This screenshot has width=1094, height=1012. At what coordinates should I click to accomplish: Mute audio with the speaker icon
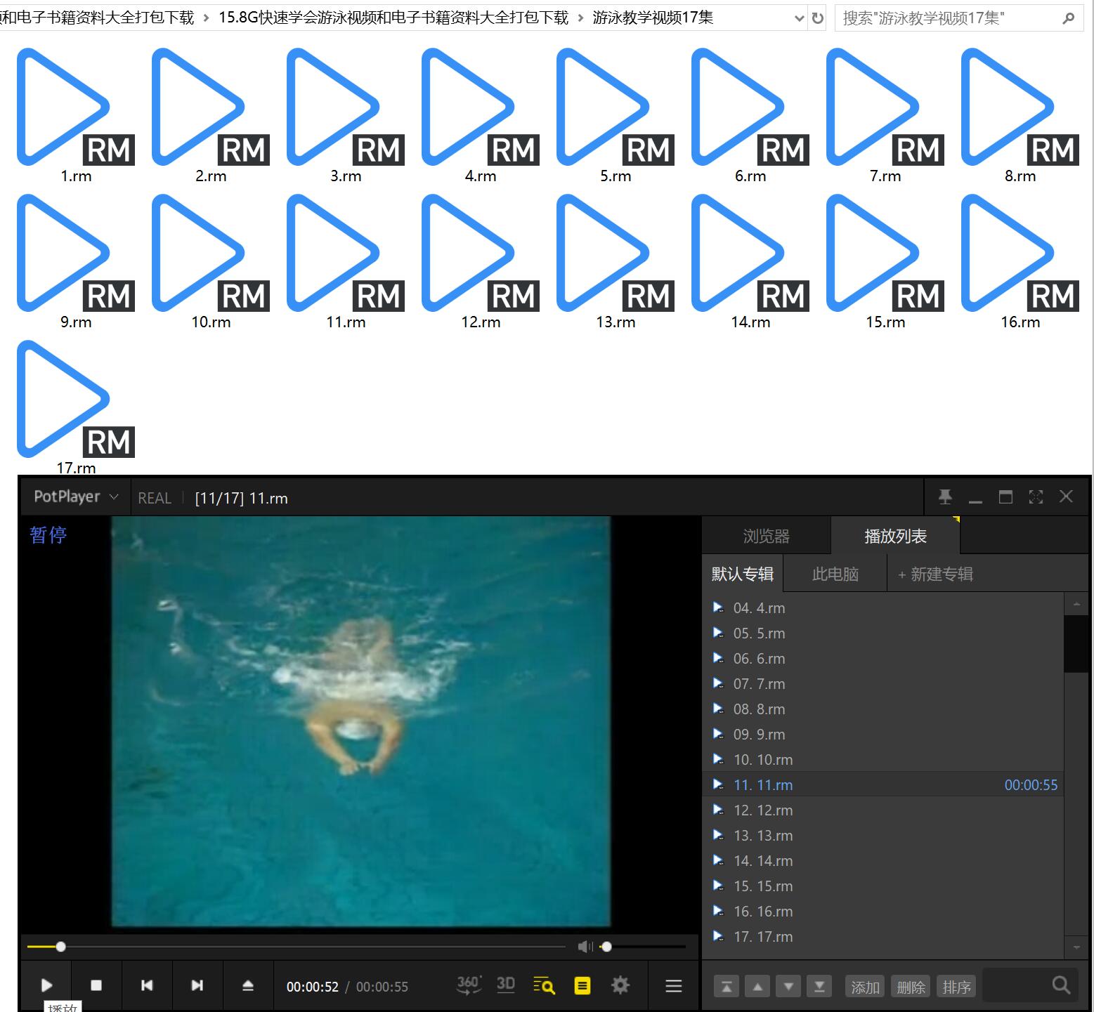click(584, 947)
